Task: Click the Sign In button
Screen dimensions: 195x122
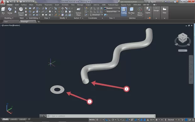Action: [x=153, y=2]
